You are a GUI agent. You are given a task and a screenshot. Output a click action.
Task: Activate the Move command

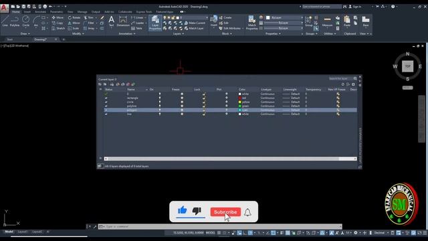click(x=58, y=17)
